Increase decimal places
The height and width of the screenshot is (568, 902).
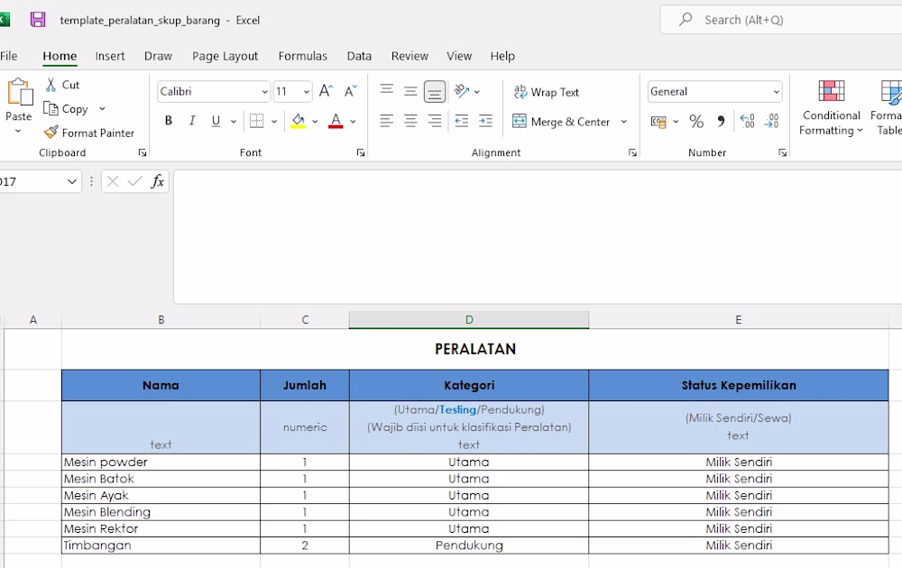click(747, 122)
